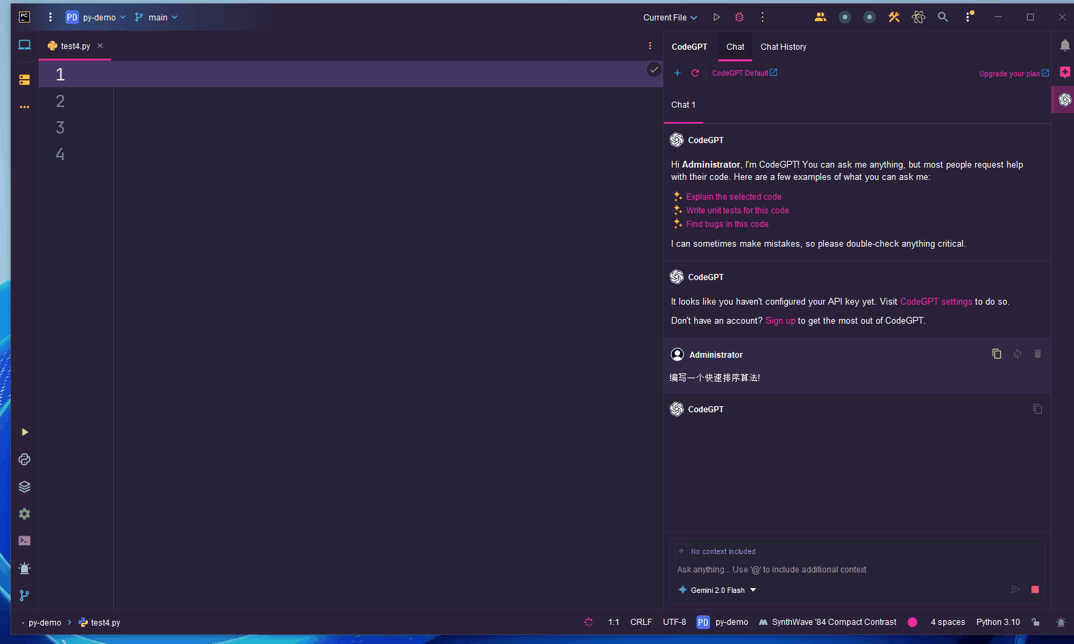Viewport: 1074px width, 644px height.
Task: Switch to the Chat History tab
Action: pos(783,47)
